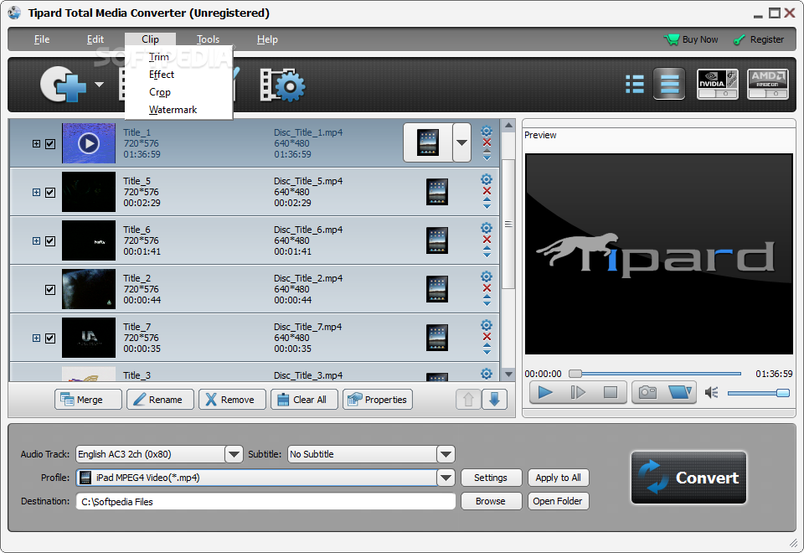The image size is (804, 553).
Task: Click the volume slider handle
Action: tap(783, 393)
